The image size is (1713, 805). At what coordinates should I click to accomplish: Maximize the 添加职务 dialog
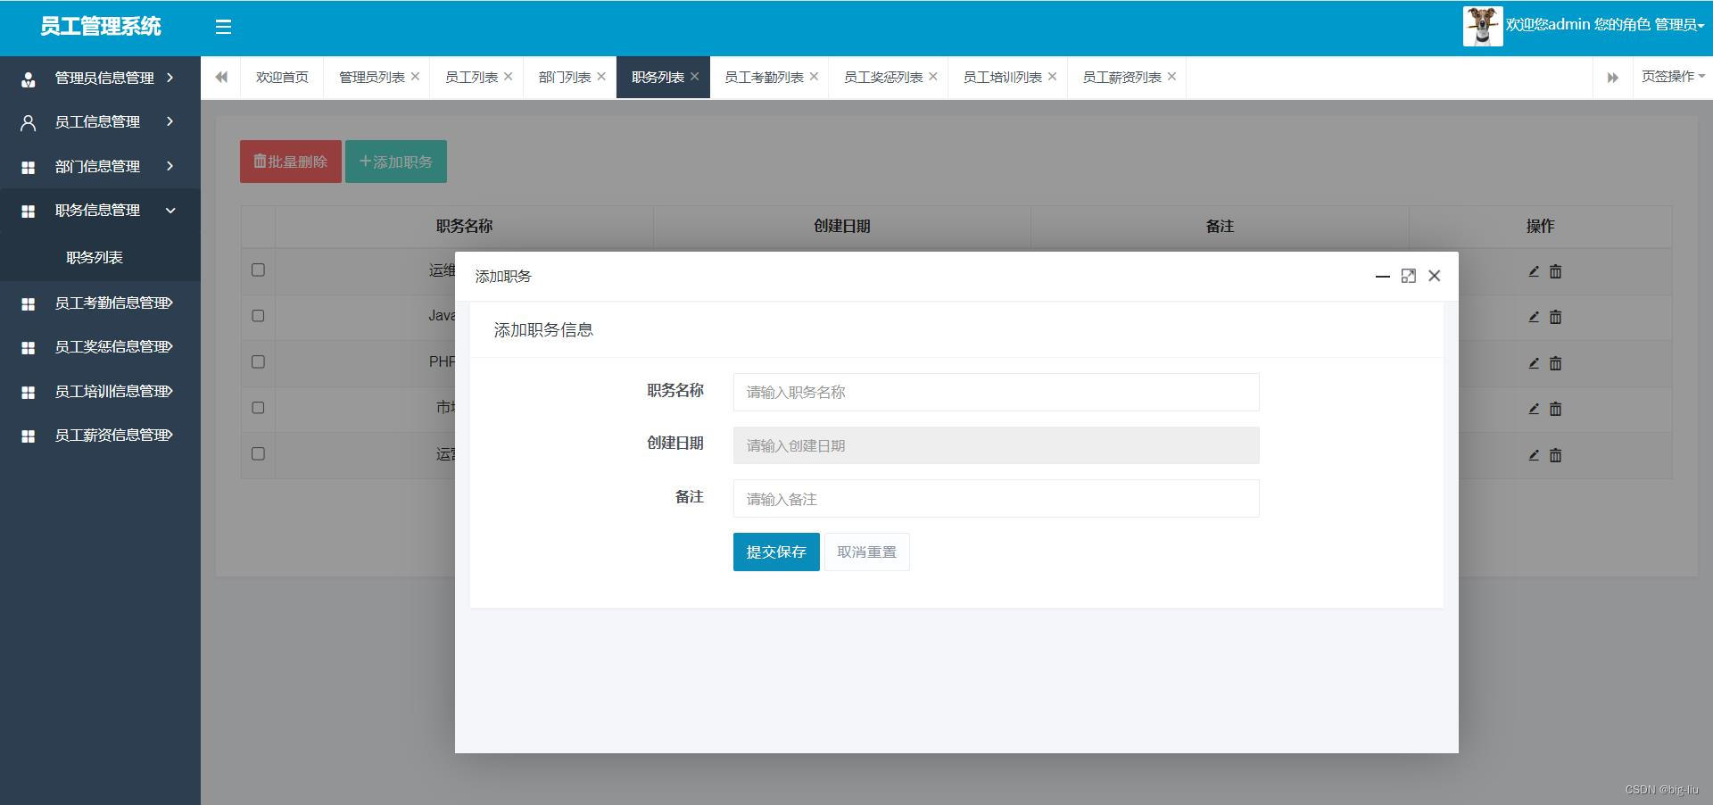1408,276
